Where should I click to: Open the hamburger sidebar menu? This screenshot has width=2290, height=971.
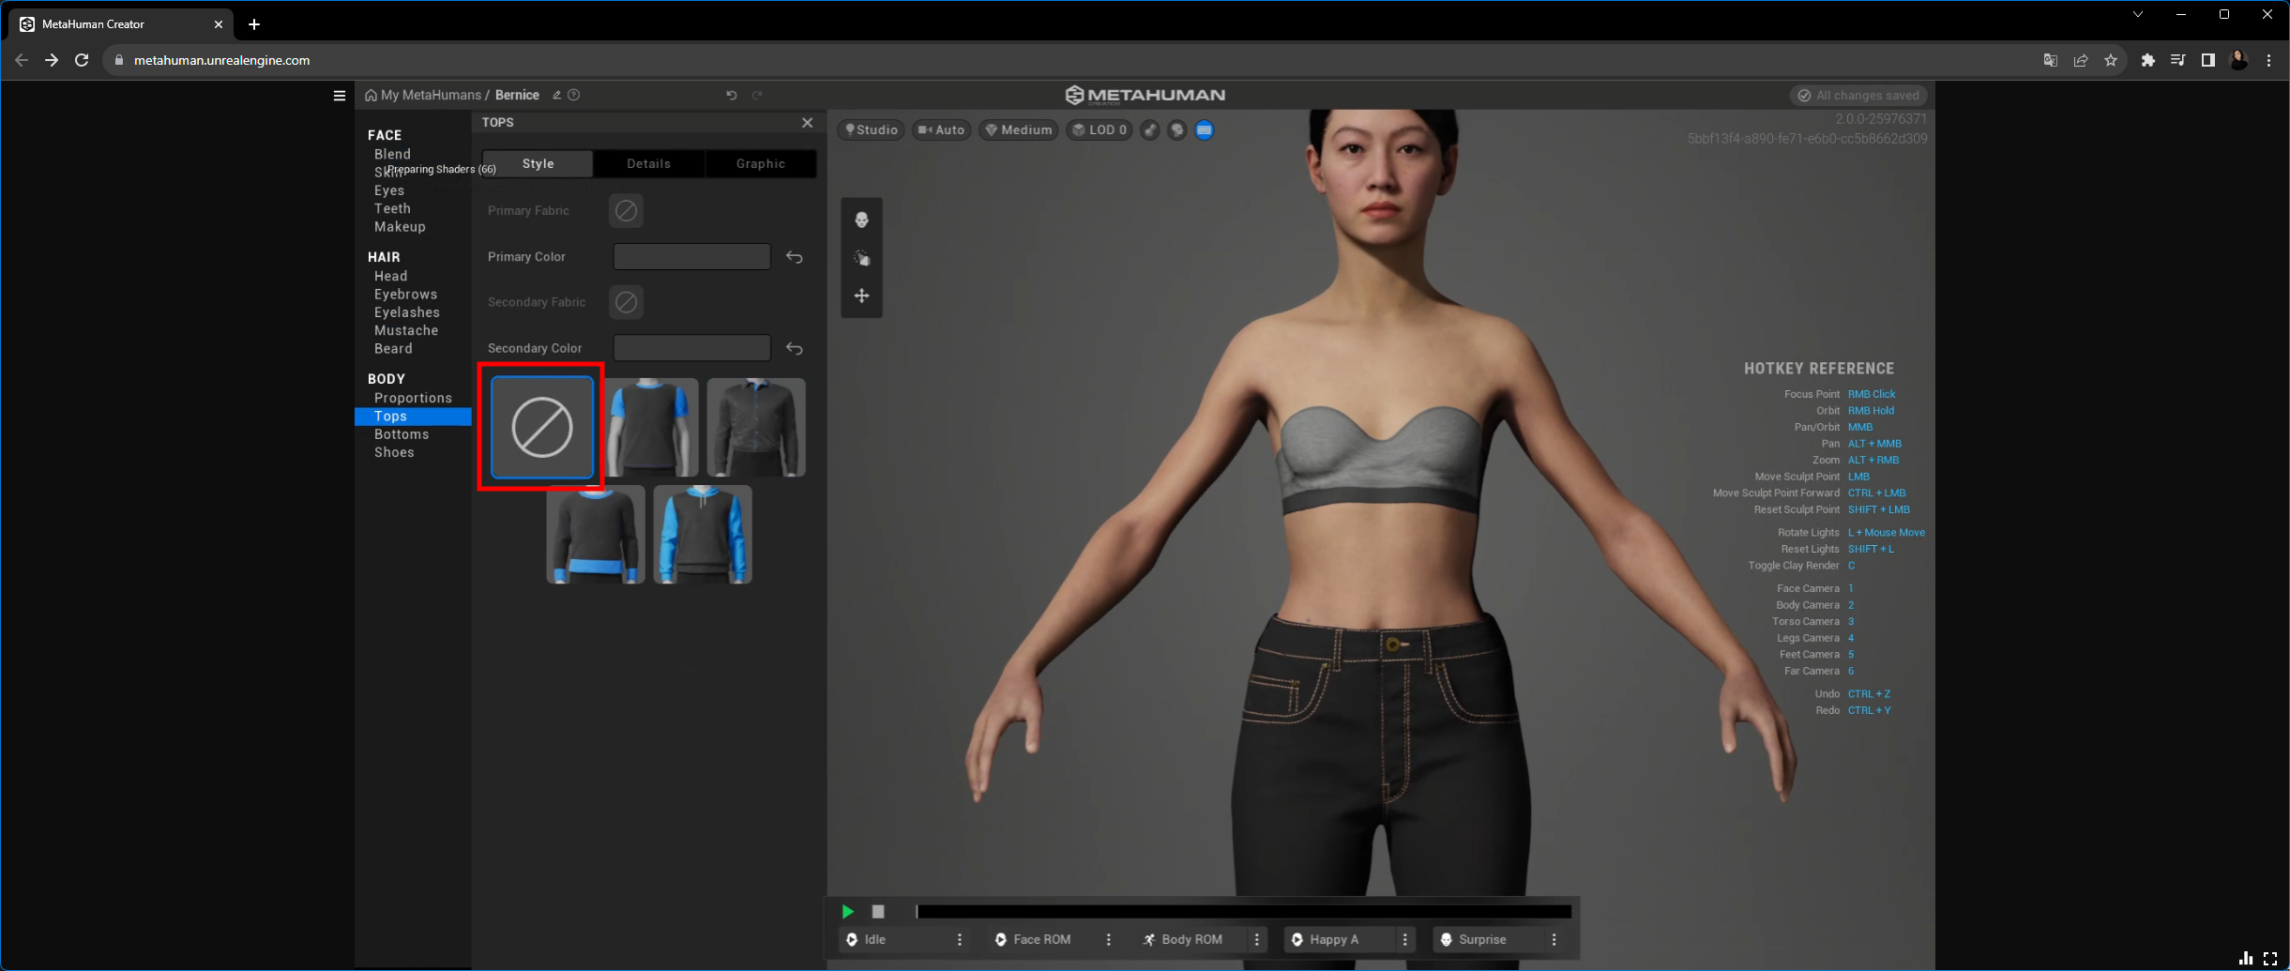click(340, 95)
